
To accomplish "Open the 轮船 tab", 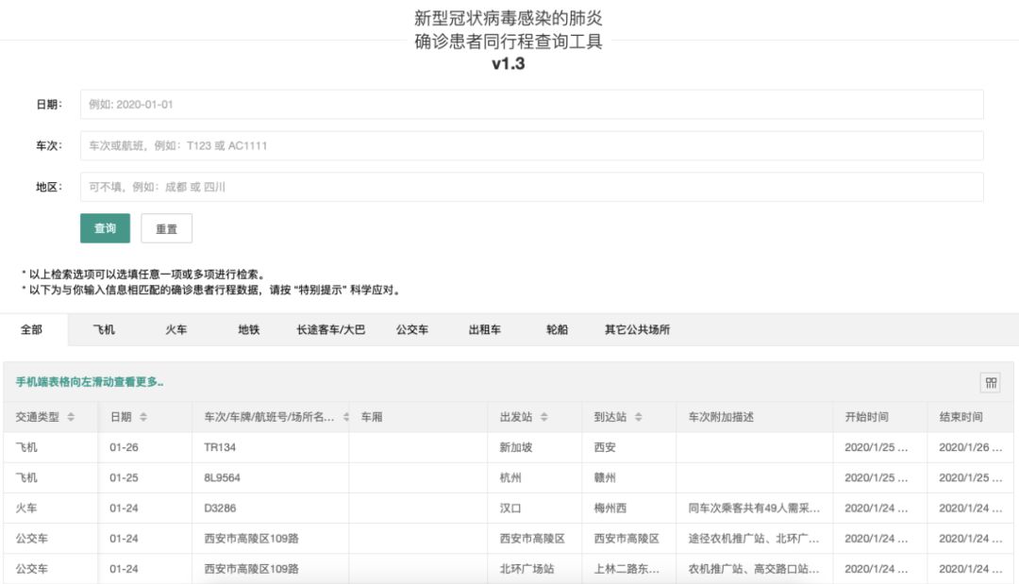I will coord(557,330).
